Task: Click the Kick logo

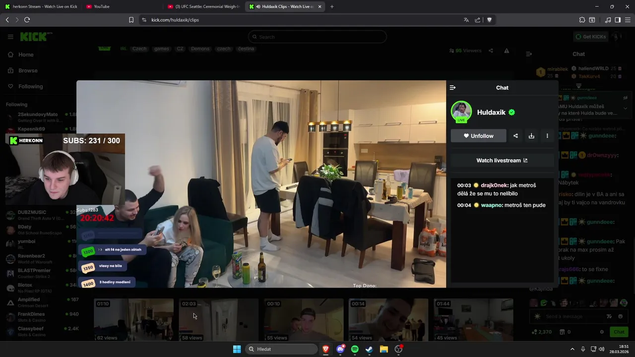Action: click(x=36, y=37)
